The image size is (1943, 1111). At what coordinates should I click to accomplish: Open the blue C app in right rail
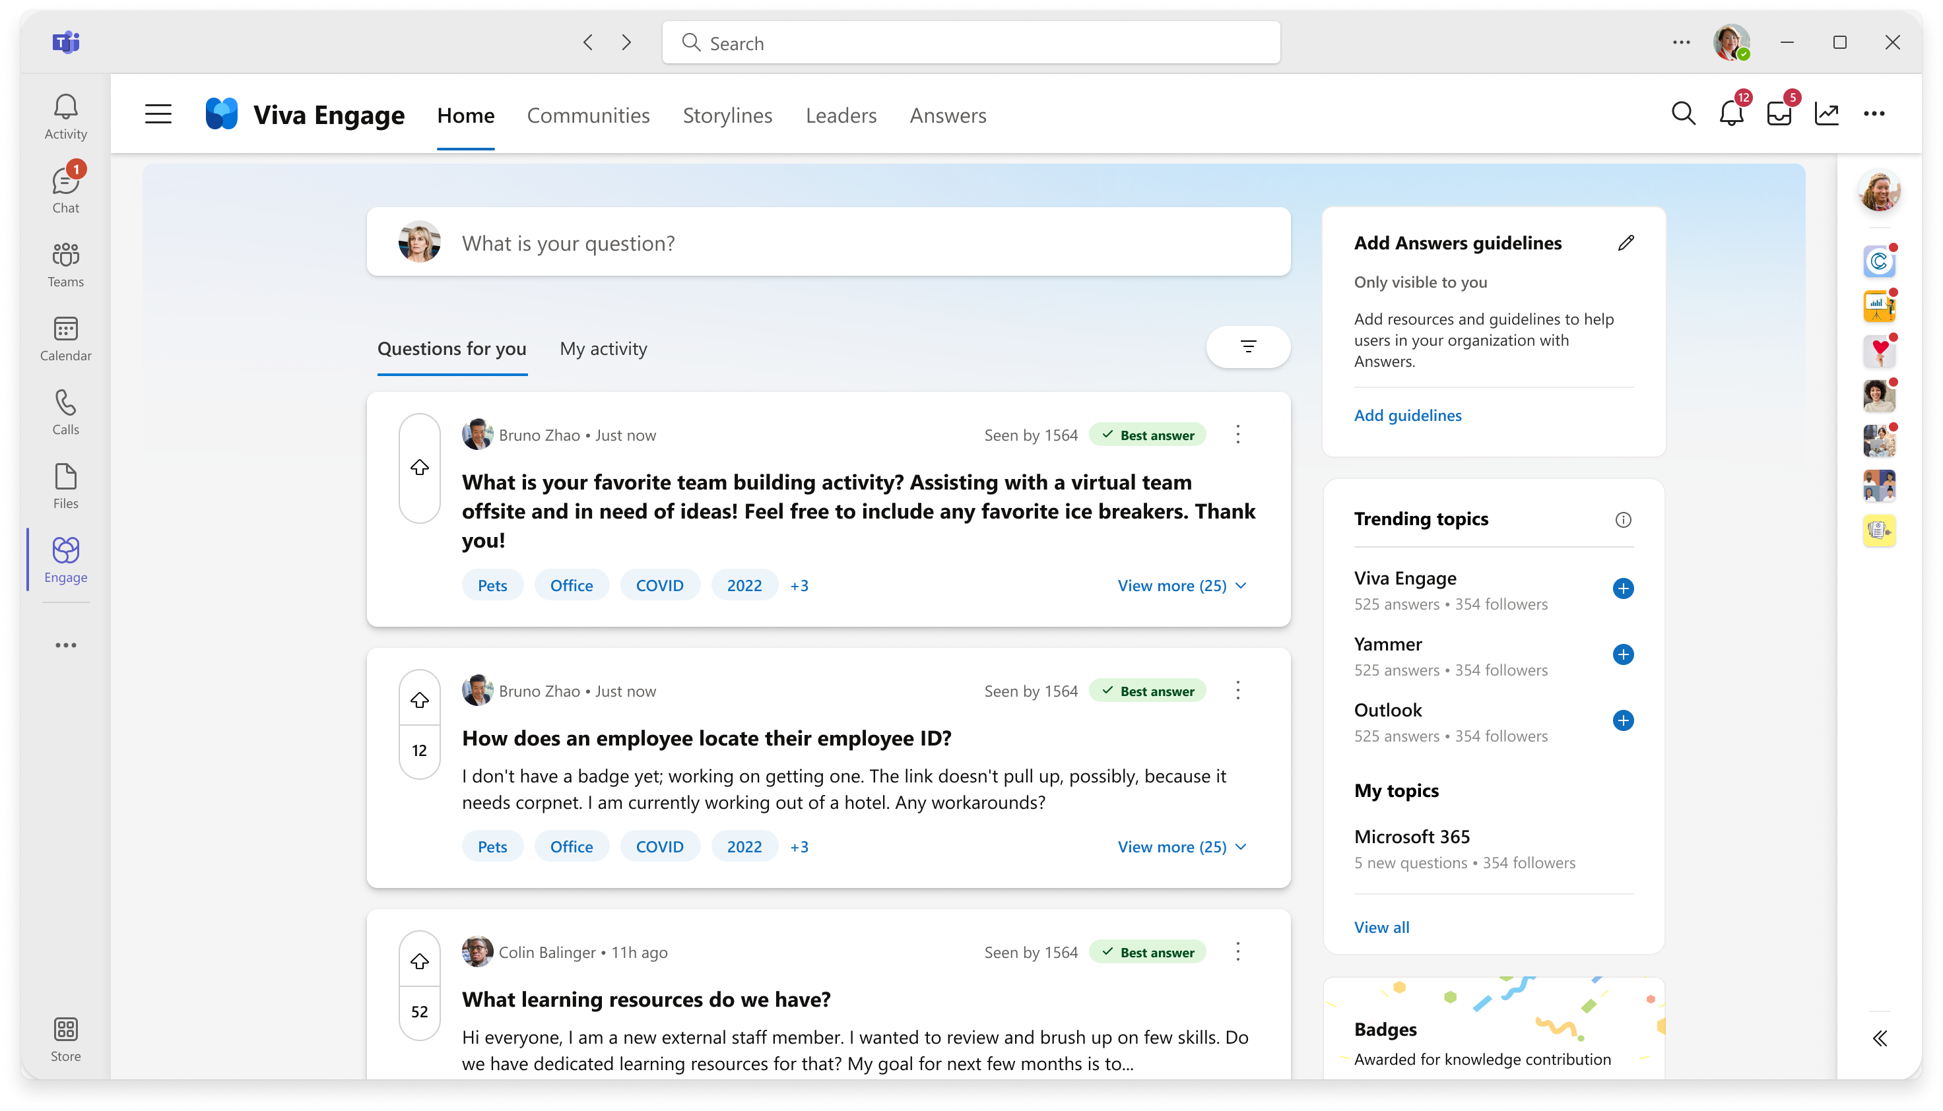click(x=1879, y=262)
